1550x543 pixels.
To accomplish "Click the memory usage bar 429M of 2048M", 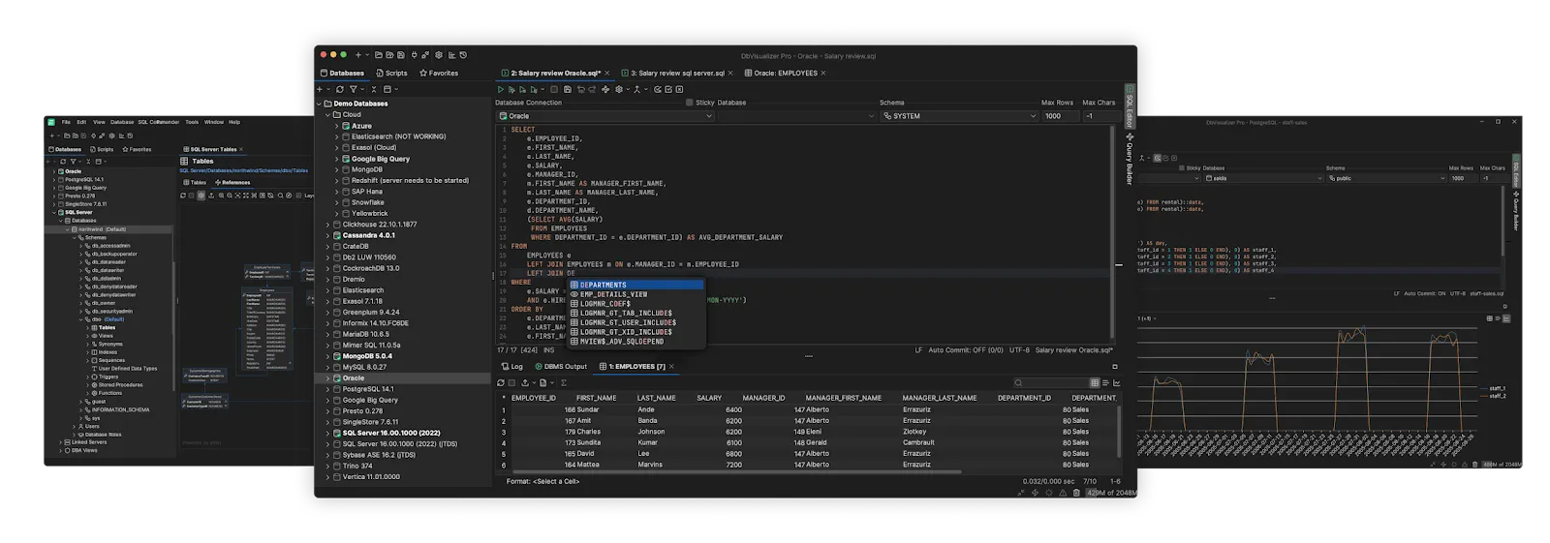I will click(x=1110, y=493).
